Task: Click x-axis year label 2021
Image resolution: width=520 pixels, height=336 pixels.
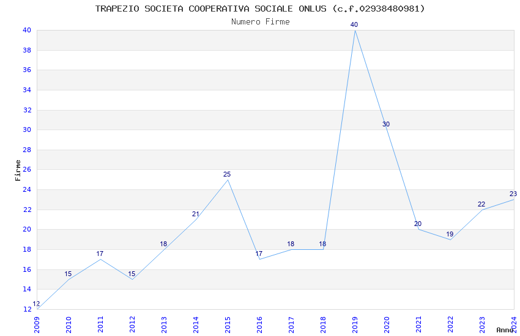Action: [x=419, y=324]
